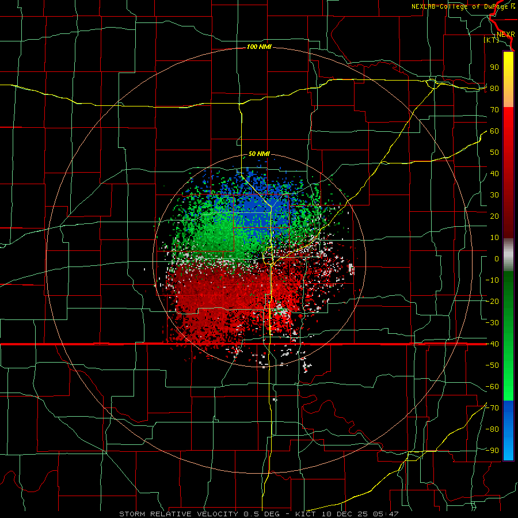This screenshot has height=518, width=518.
Task: Click the "50 NMI" range ring label
Action: [x=259, y=154]
